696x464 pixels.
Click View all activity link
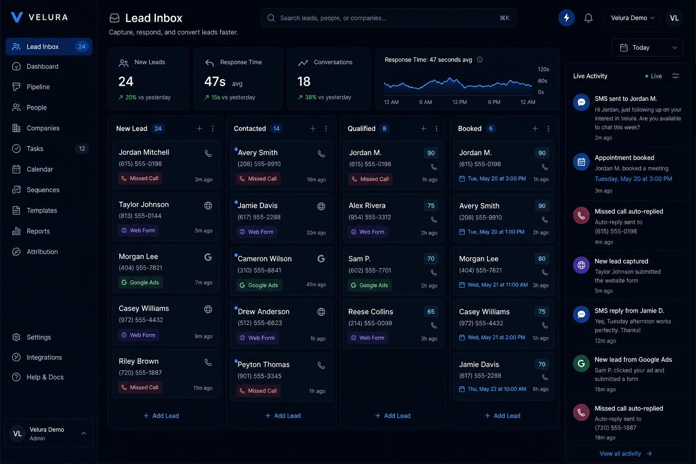click(625, 454)
